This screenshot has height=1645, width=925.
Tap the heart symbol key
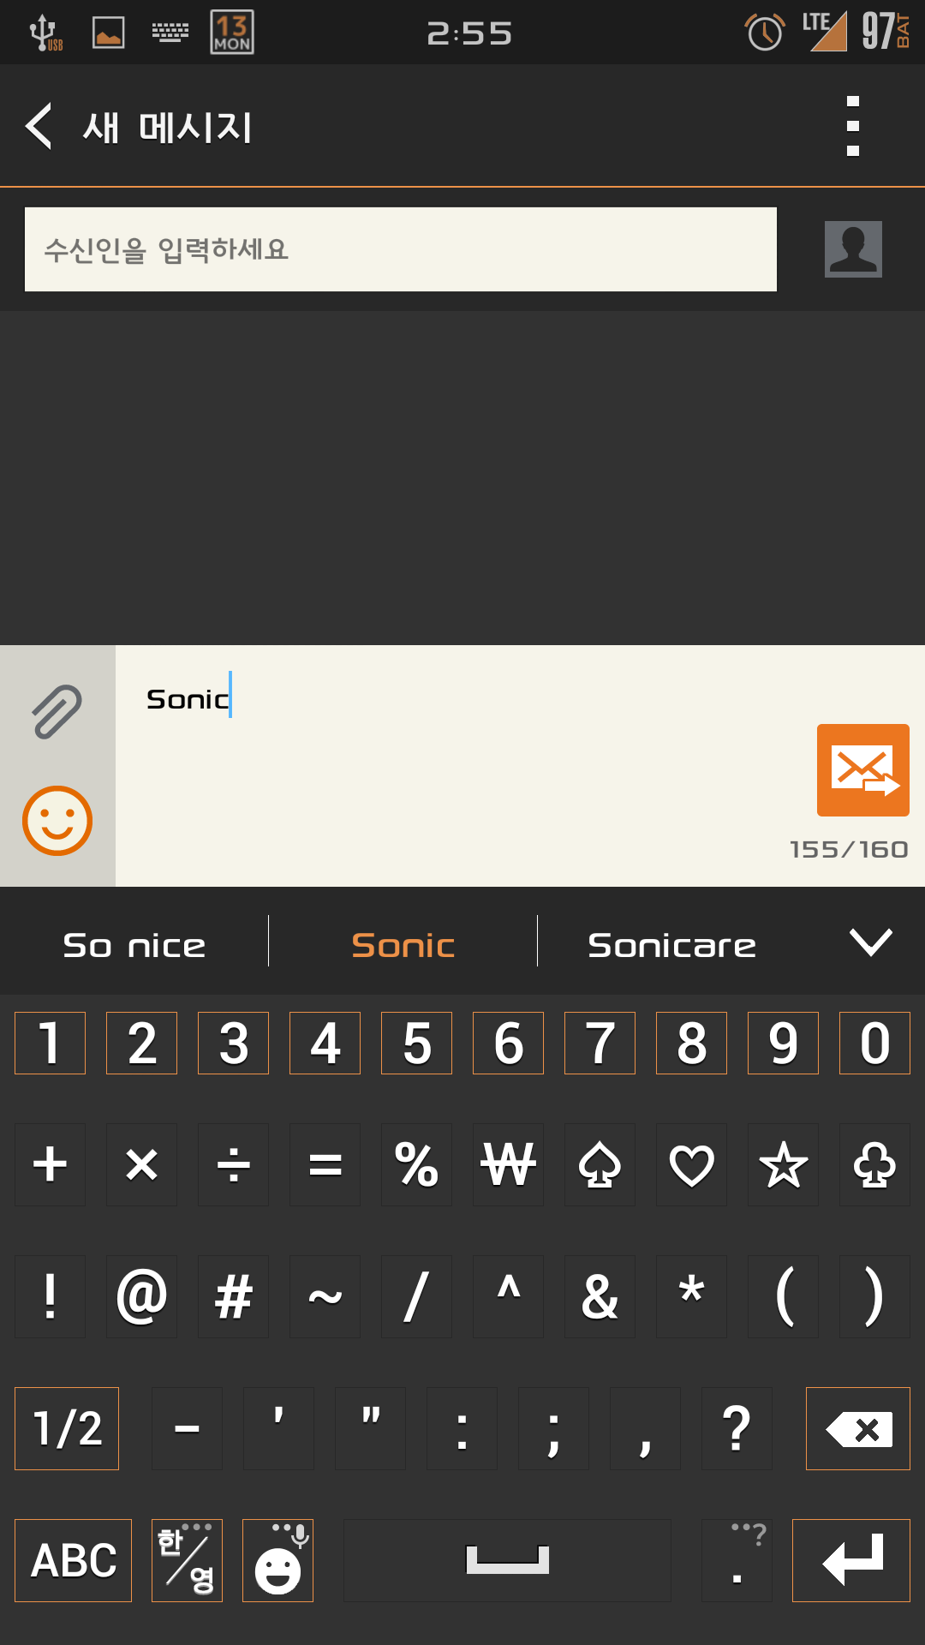pyautogui.click(x=691, y=1164)
